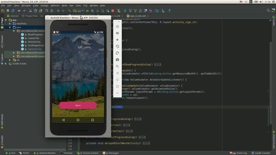Collapse the java folder
This screenshot has height=155, width=276.
coord(10,27)
